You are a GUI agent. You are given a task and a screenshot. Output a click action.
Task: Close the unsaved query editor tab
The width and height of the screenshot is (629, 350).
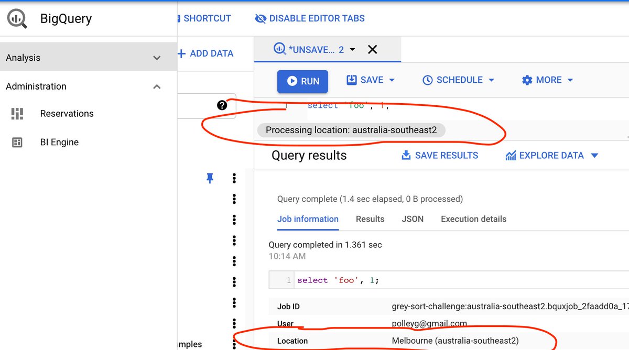pos(372,49)
